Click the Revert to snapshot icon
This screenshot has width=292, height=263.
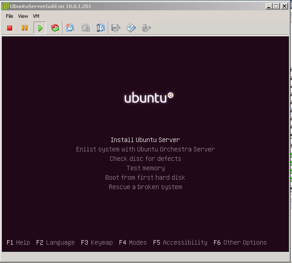(86, 28)
